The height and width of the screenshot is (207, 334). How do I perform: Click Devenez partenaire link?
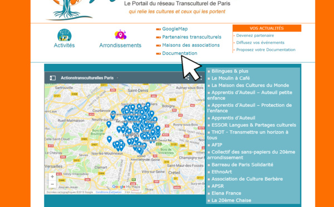(255, 36)
